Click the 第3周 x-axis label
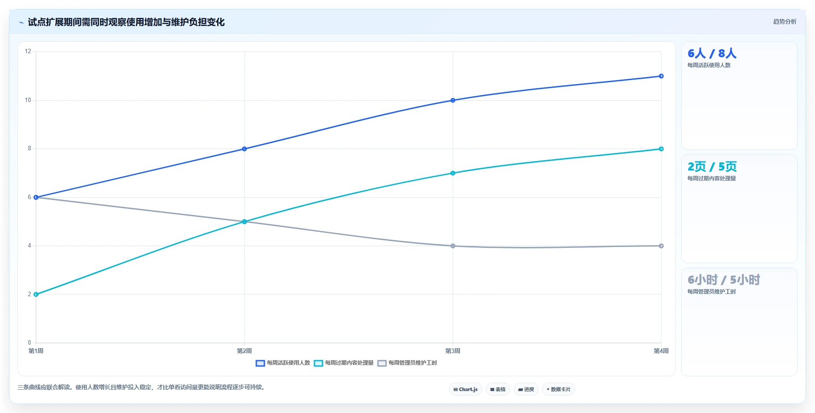815x413 pixels. pos(453,351)
